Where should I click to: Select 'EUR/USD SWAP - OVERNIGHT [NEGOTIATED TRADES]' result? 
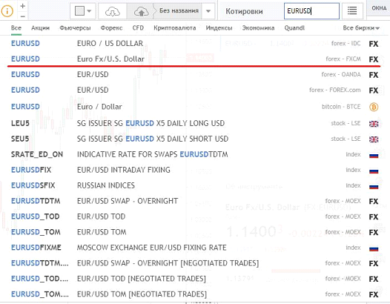(194, 263)
